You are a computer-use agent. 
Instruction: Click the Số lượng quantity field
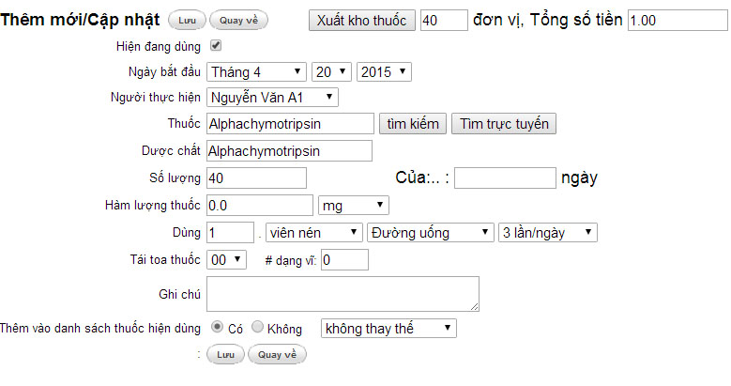point(256,178)
